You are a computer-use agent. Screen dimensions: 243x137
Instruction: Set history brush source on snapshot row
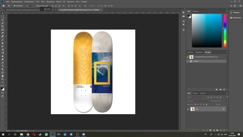pos(188,57)
